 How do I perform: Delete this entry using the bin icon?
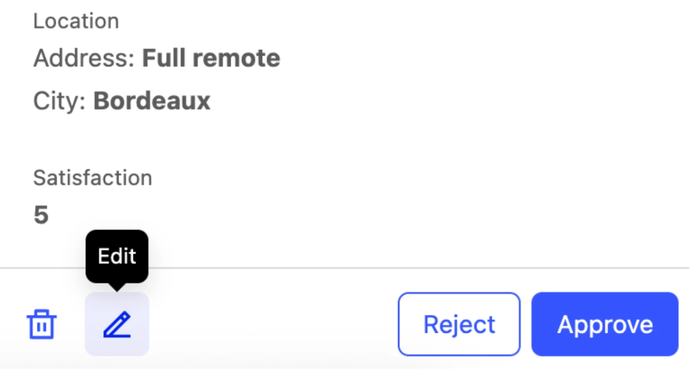click(x=42, y=324)
